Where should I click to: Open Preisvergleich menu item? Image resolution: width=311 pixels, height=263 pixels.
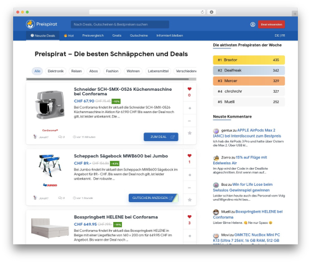[x=93, y=35]
